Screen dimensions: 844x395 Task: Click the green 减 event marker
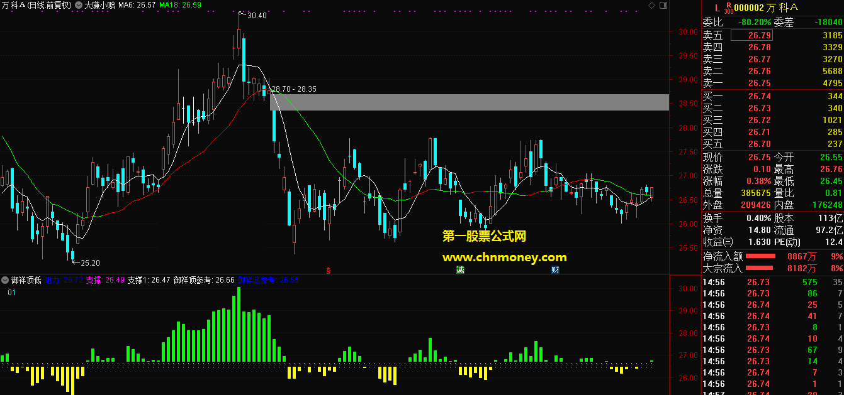point(461,270)
